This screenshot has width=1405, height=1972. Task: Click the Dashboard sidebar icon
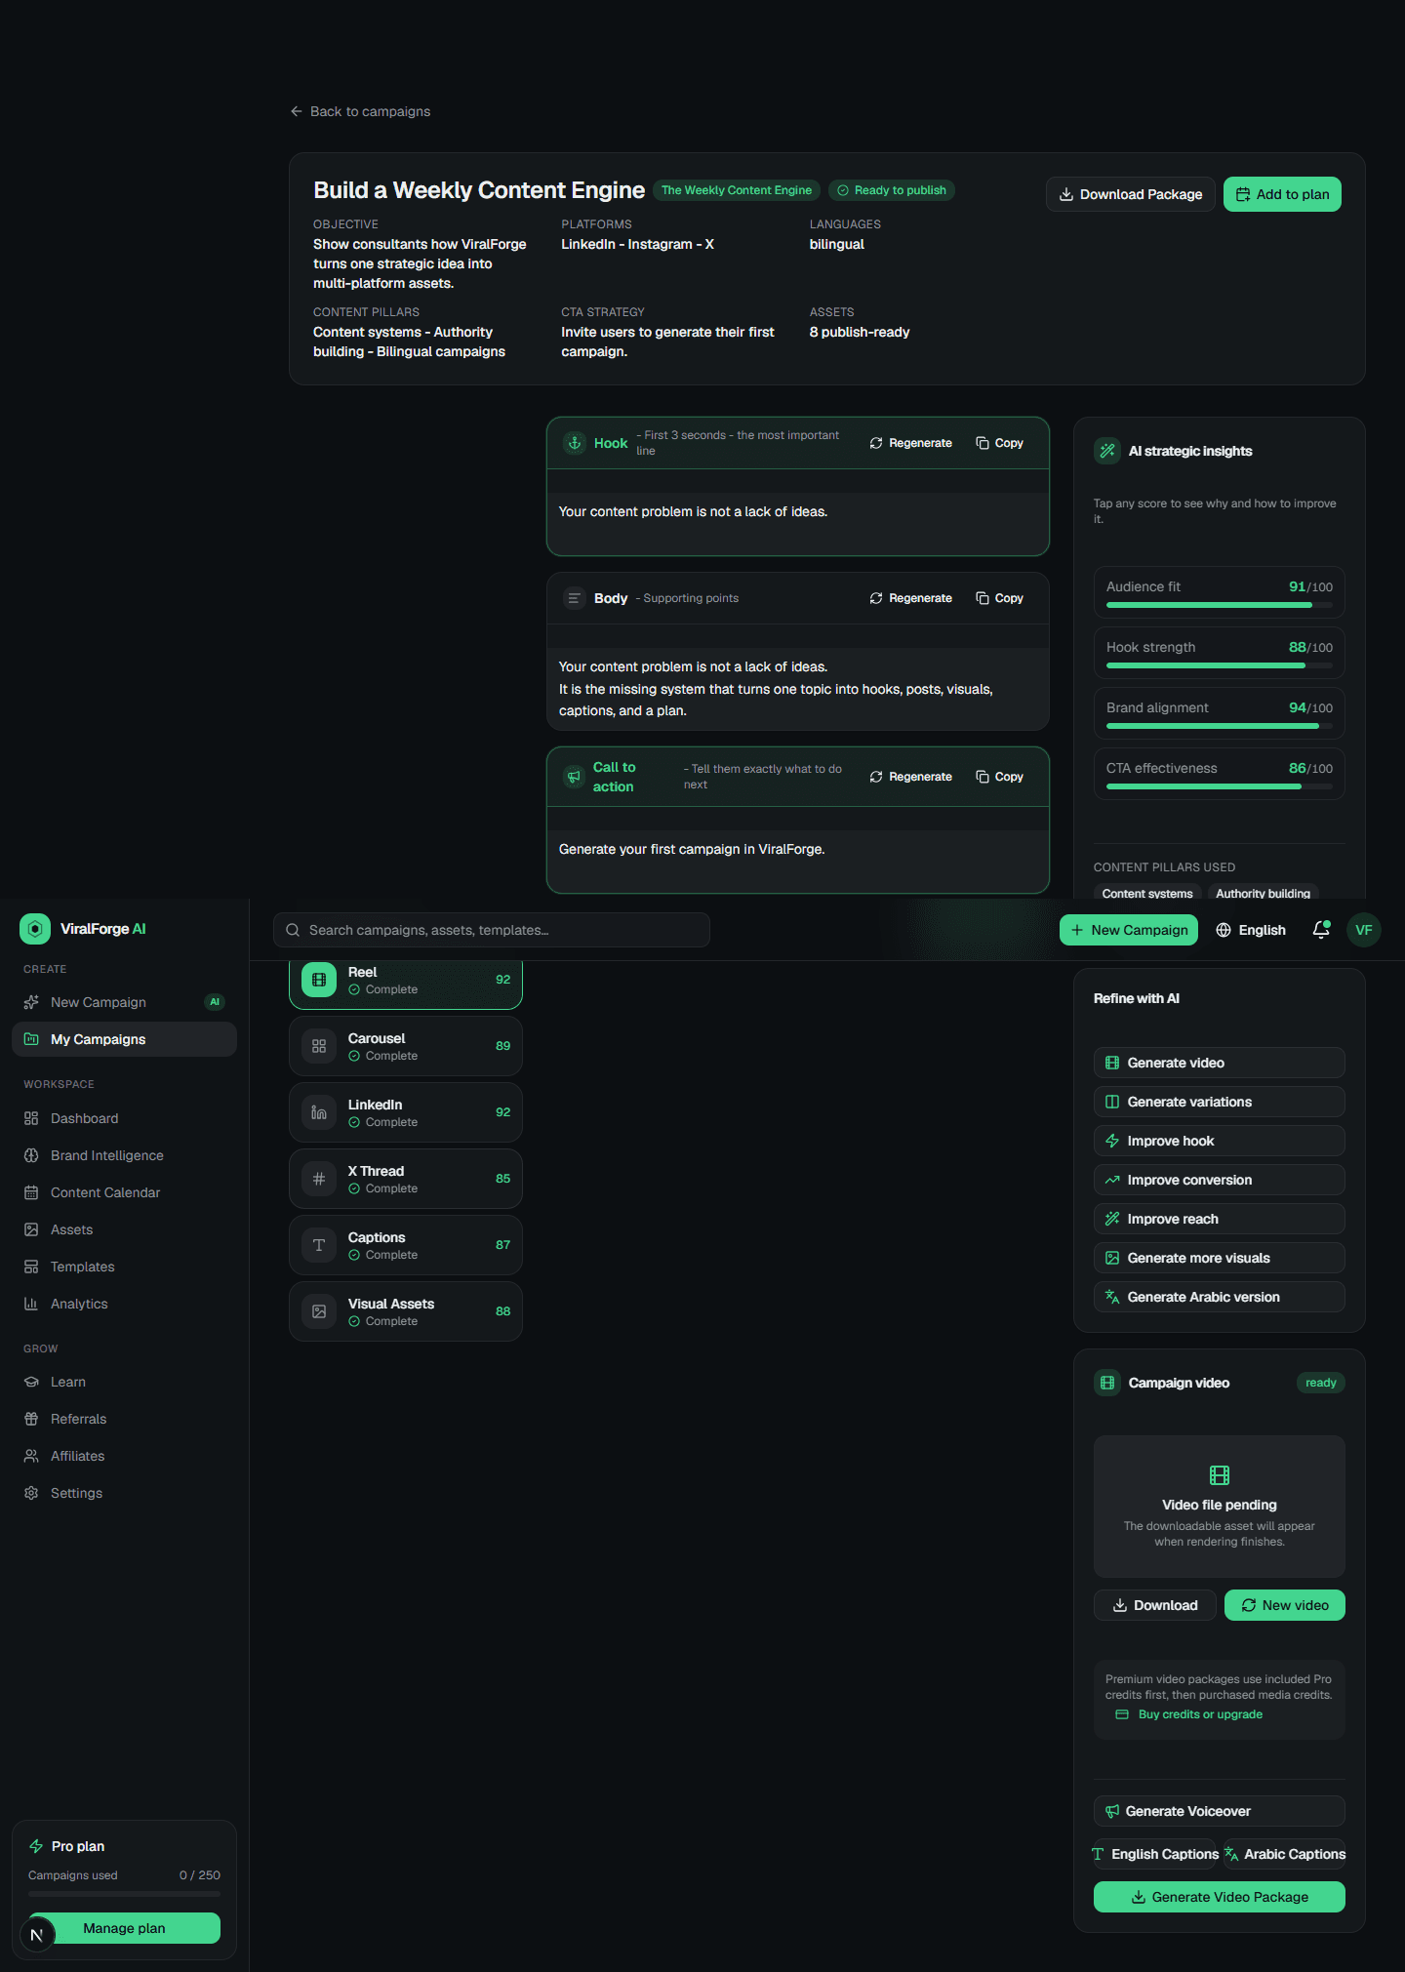coord(31,1118)
